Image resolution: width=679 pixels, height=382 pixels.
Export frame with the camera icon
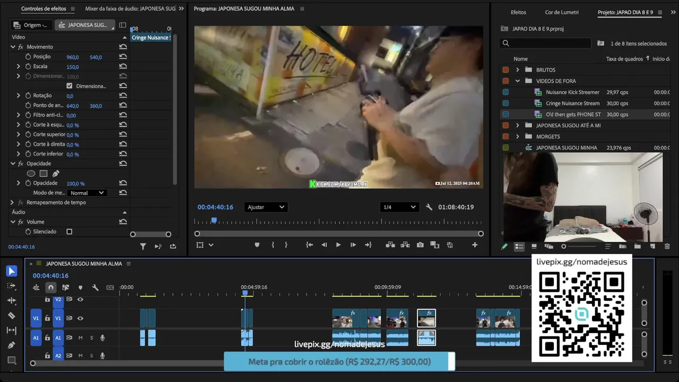pyautogui.click(x=420, y=245)
